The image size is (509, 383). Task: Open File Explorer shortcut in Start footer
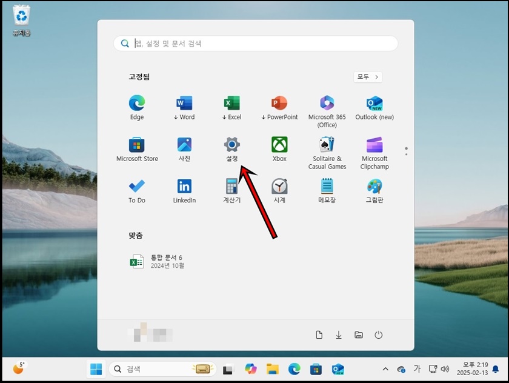click(x=359, y=335)
